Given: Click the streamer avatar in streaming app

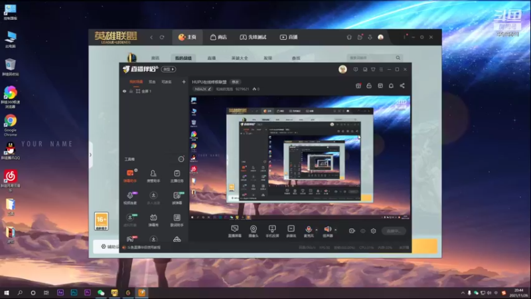Looking at the screenshot, I should pos(342,69).
